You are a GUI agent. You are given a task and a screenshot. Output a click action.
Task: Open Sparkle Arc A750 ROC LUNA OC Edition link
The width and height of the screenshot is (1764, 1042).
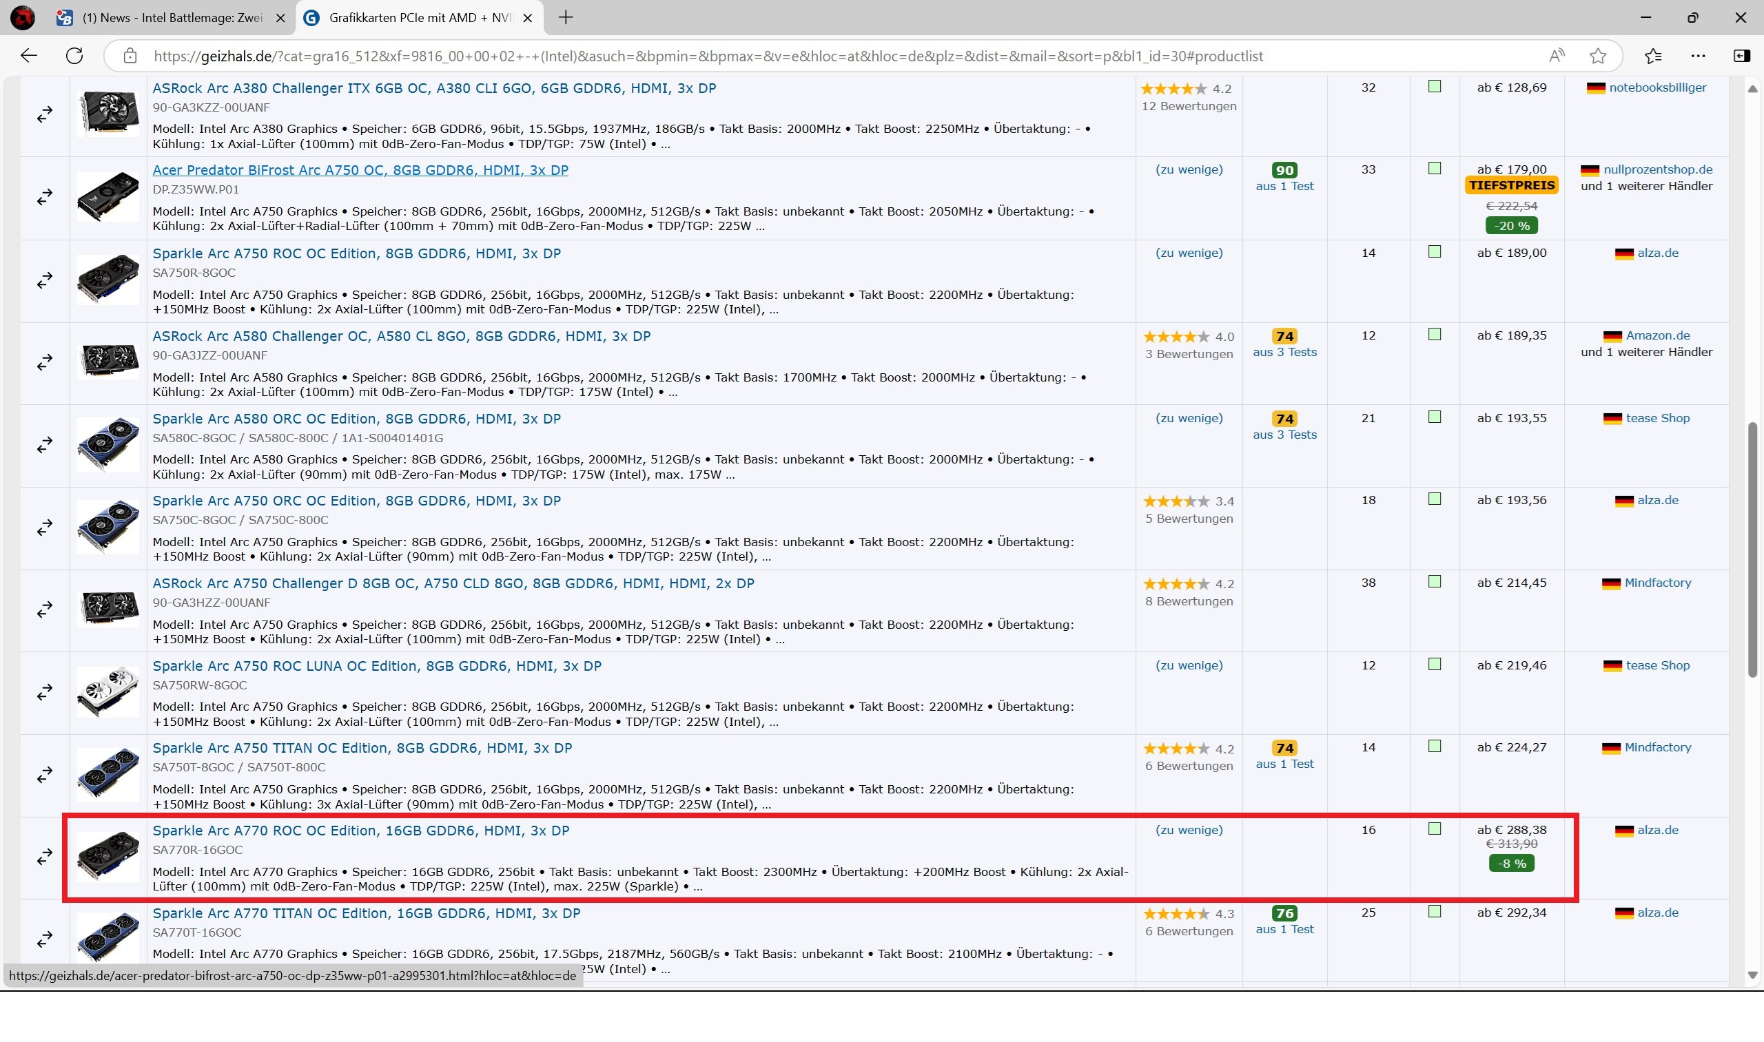(376, 666)
